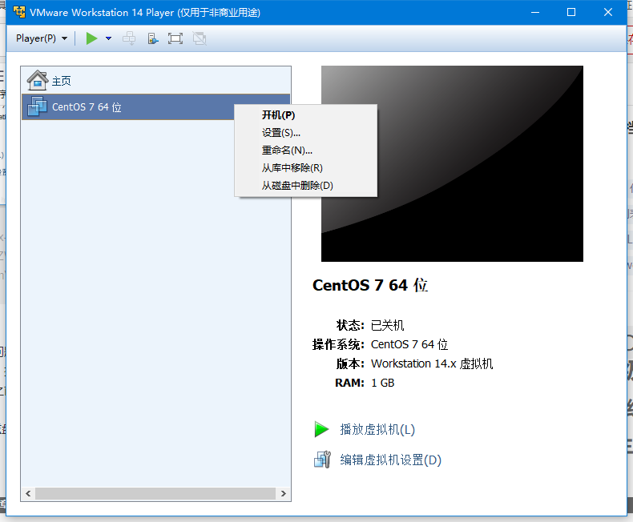Click the library scrollbar right arrow
The width and height of the screenshot is (633, 522).
coord(284,493)
